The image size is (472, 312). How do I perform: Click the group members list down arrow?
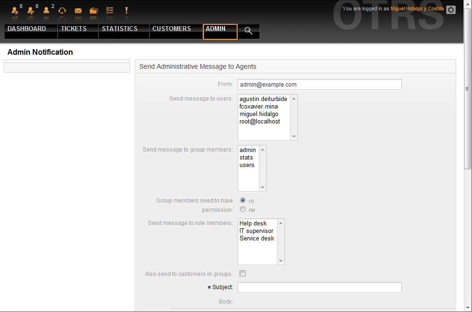click(x=262, y=188)
